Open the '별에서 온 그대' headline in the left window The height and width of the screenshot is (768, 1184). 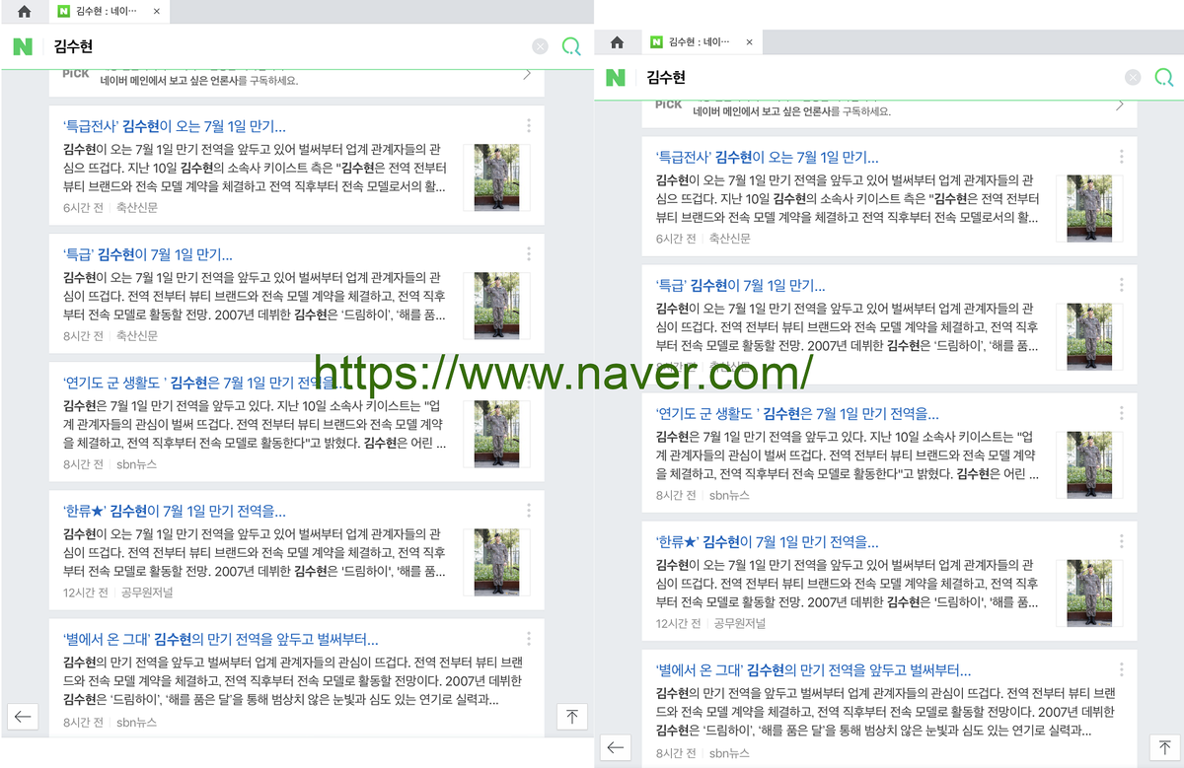pyautogui.click(x=221, y=639)
